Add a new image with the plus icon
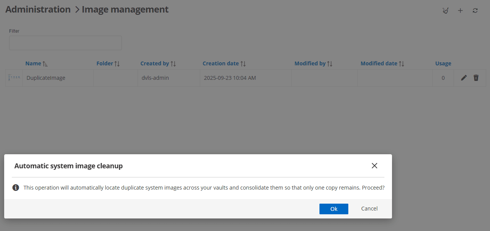This screenshot has height=231, width=490. 460,10
